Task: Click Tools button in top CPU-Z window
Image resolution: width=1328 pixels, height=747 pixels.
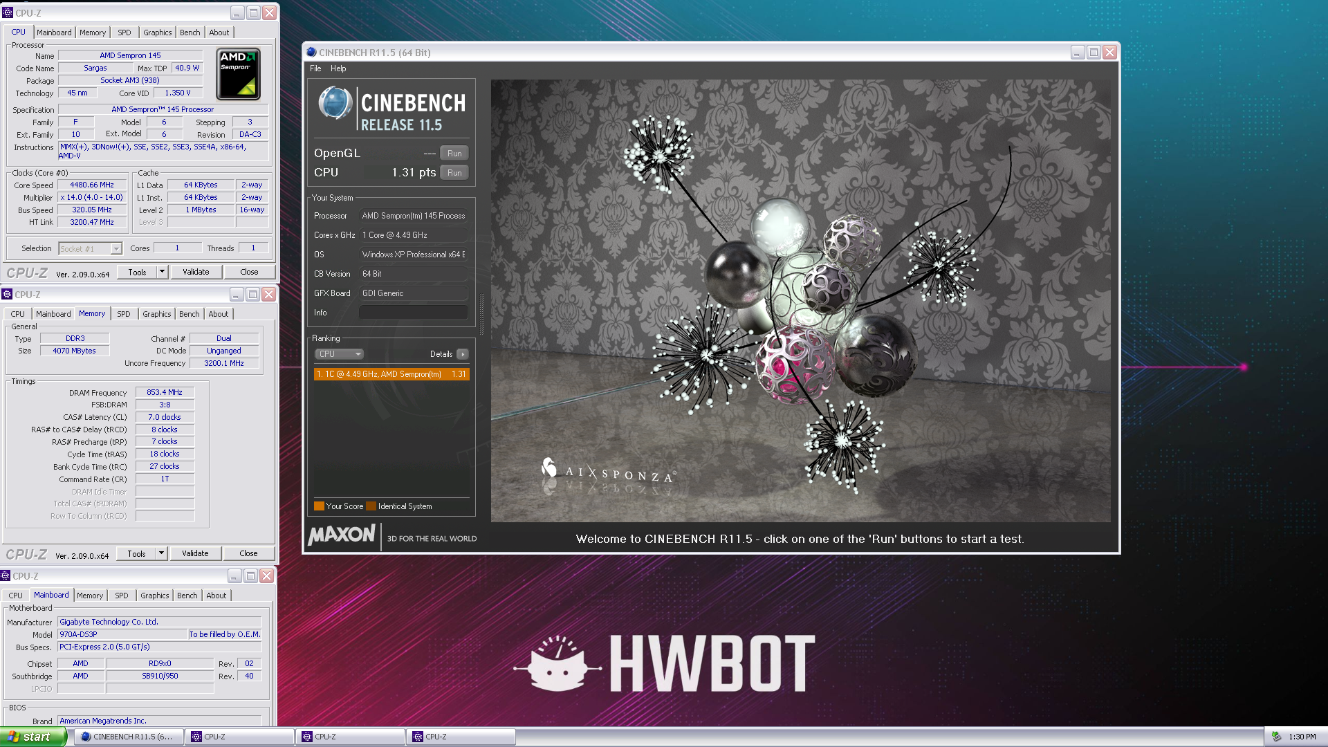Action: [x=137, y=272]
